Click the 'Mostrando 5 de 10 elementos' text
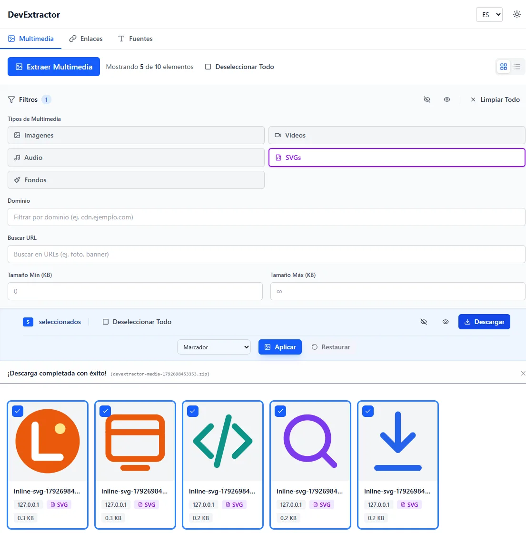The height and width of the screenshot is (533, 526). [x=149, y=67]
